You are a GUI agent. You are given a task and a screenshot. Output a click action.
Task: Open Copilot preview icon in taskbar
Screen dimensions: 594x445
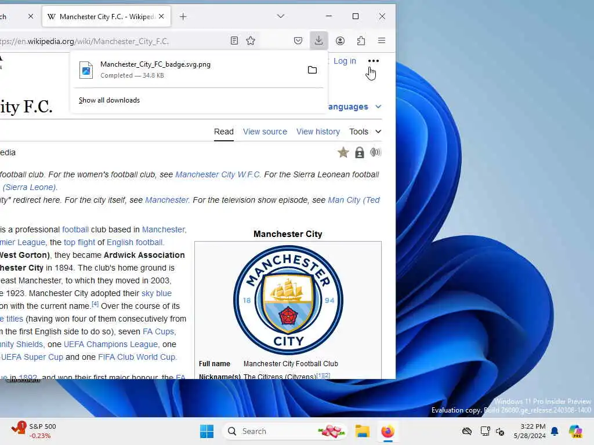pos(575,431)
